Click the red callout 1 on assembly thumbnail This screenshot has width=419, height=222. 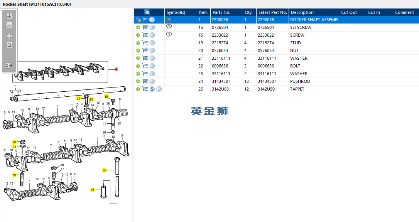(117, 69)
